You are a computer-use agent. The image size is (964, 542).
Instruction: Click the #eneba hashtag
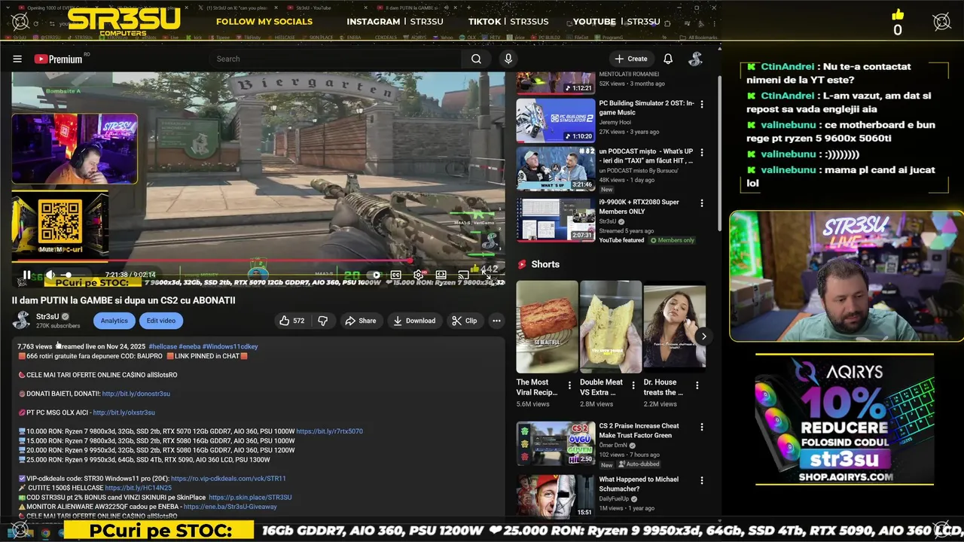coord(189,346)
